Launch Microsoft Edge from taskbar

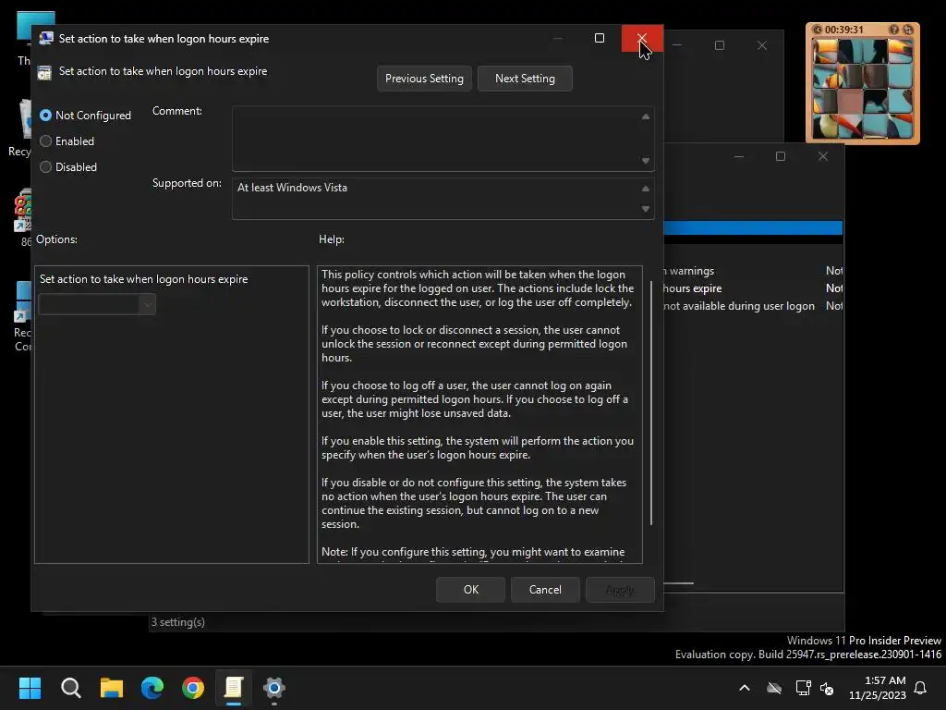tap(152, 688)
